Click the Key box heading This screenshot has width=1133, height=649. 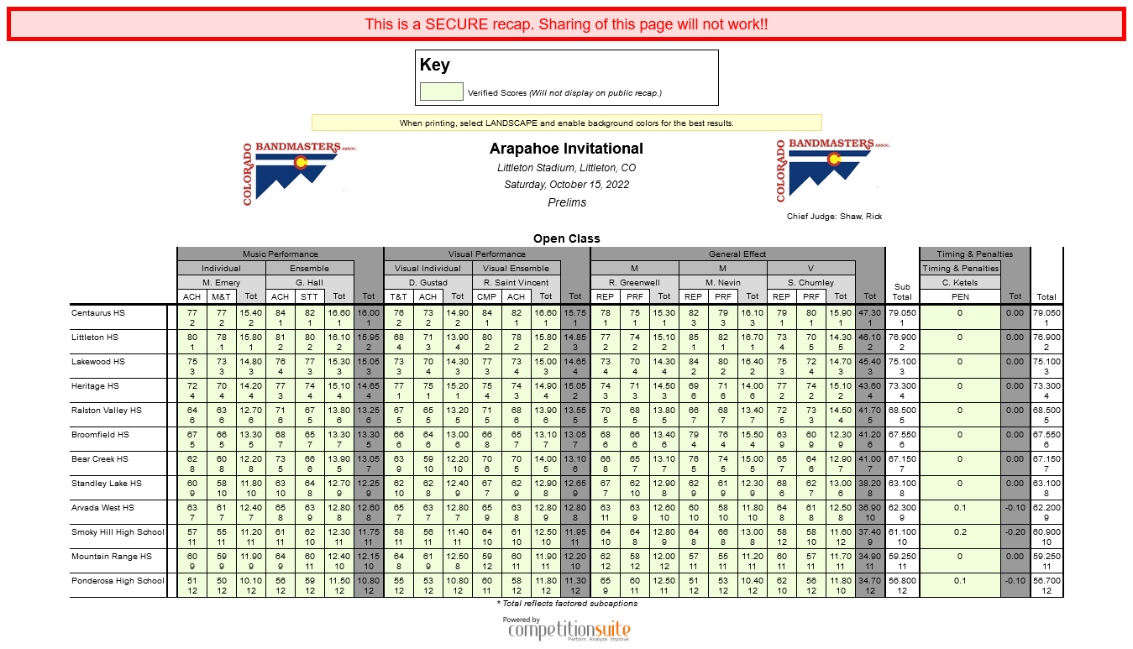435,65
